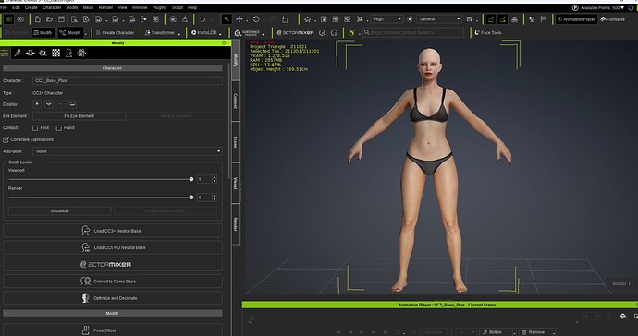
Task: Click Load CC5 HD Neutral Base
Action: pyautogui.click(x=113, y=247)
